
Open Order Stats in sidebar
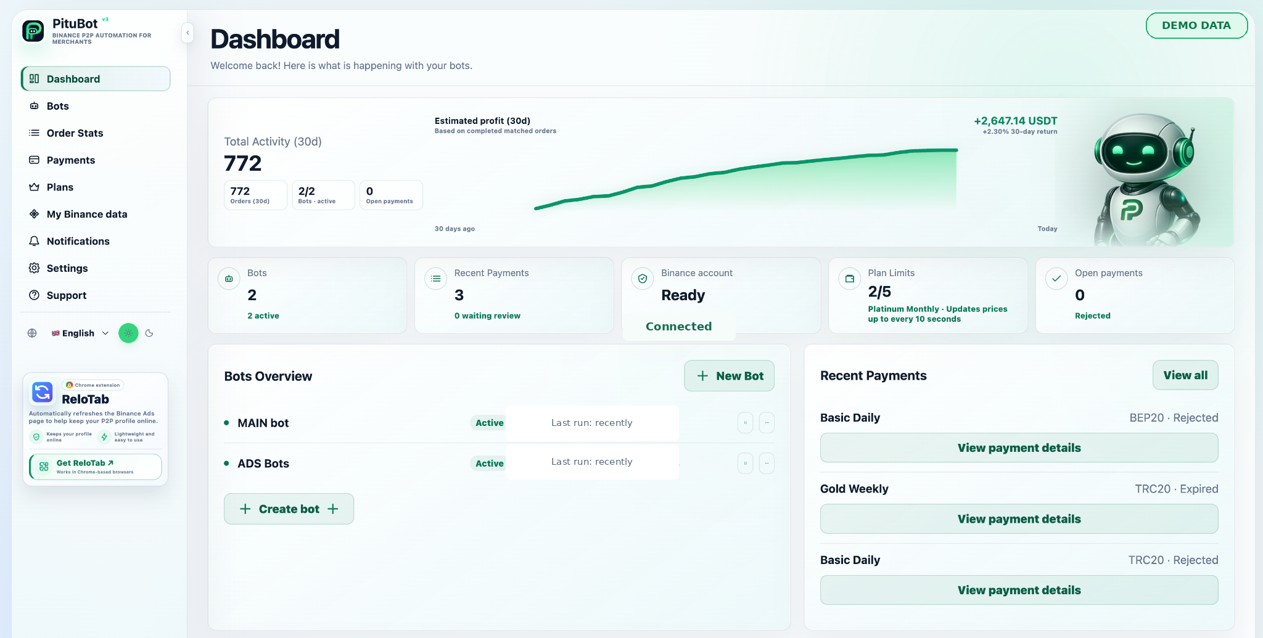(x=96, y=133)
